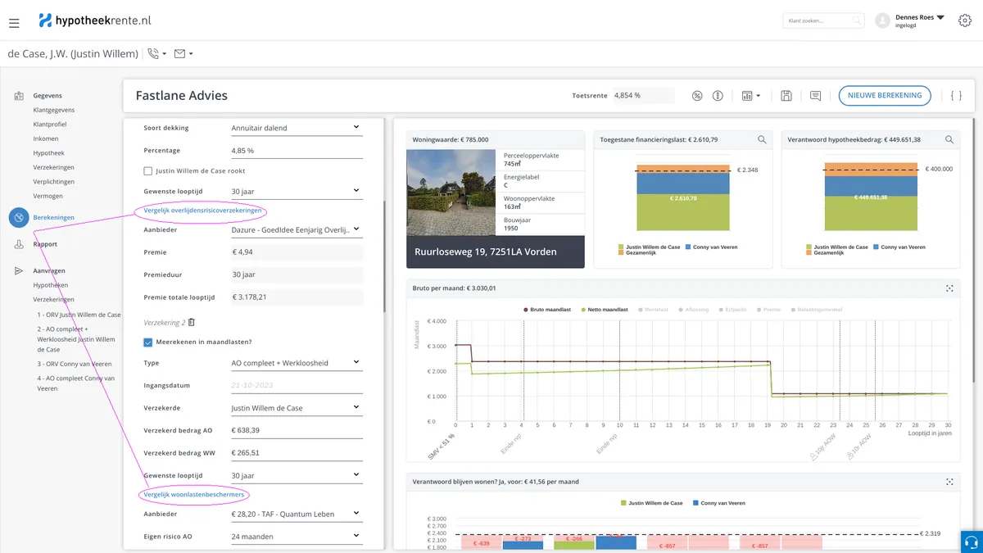Expand the Bruto per maand chart fullscreen
This screenshot has height=553, width=983.
[x=949, y=288]
